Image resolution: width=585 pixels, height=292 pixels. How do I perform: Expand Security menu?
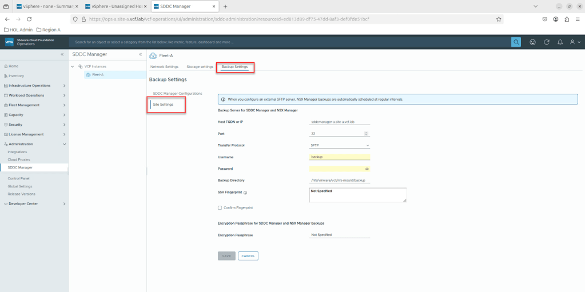(x=64, y=125)
